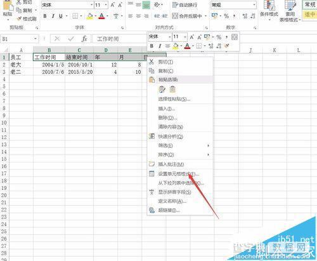Align text right in ribbon alignment group
This screenshot has width=317, height=261.
tap(146, 16)
